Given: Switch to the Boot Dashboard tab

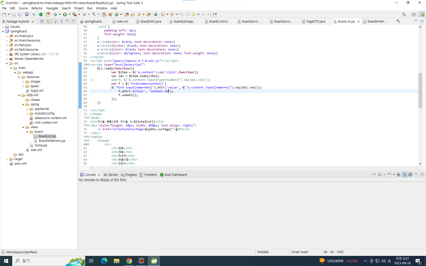Looking at the screenshot, I should [x=173, y=175].
